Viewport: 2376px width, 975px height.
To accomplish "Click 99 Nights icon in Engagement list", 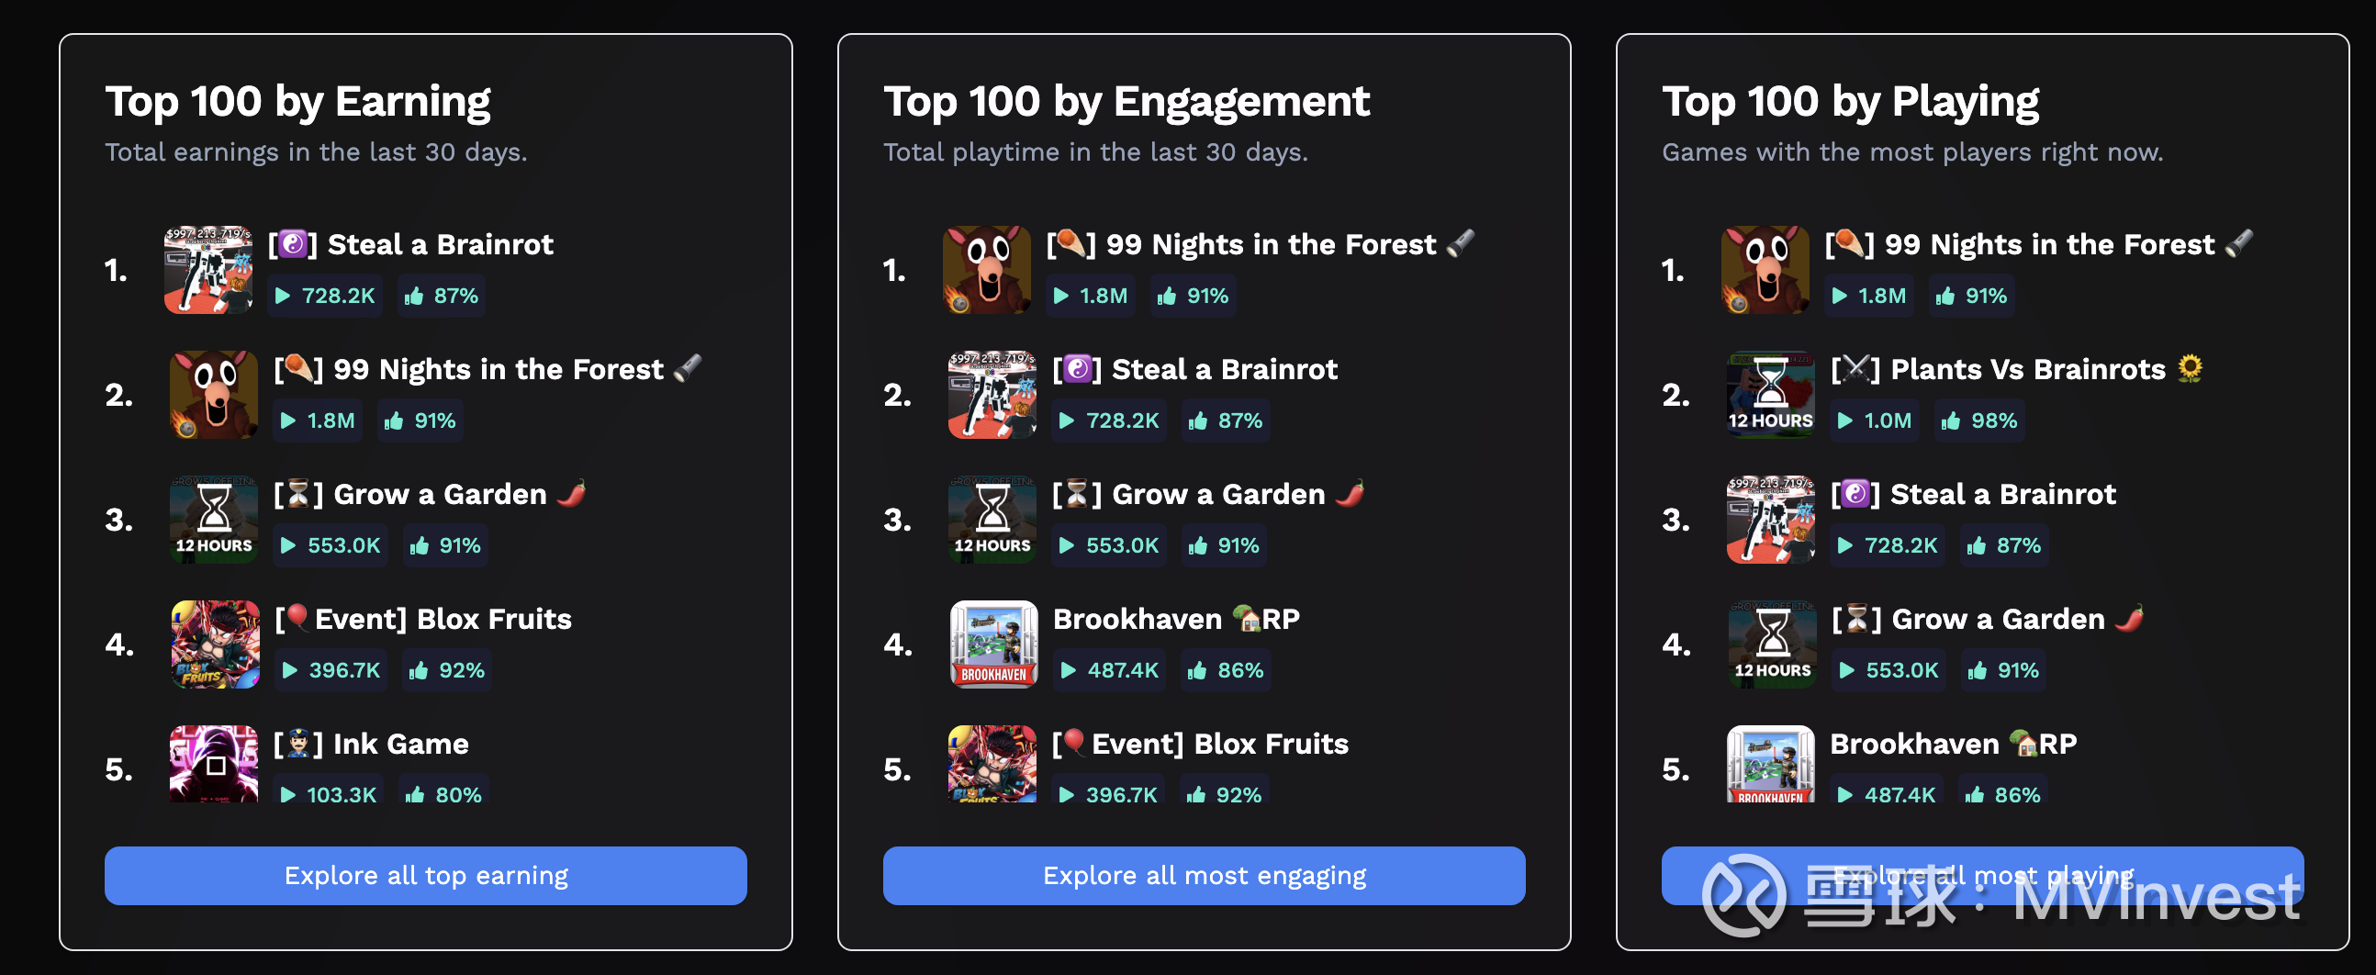I will click(x=986, y=270).
